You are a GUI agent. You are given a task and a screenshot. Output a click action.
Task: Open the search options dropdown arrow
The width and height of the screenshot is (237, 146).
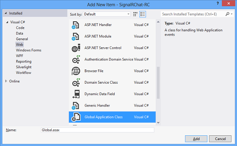point(232,14)
